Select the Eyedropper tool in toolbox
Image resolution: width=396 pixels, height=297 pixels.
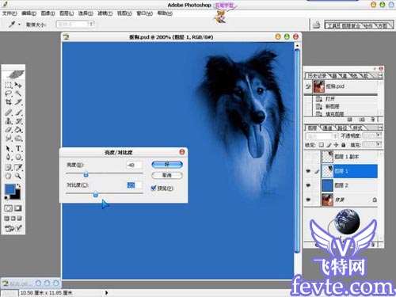[18, 167]
